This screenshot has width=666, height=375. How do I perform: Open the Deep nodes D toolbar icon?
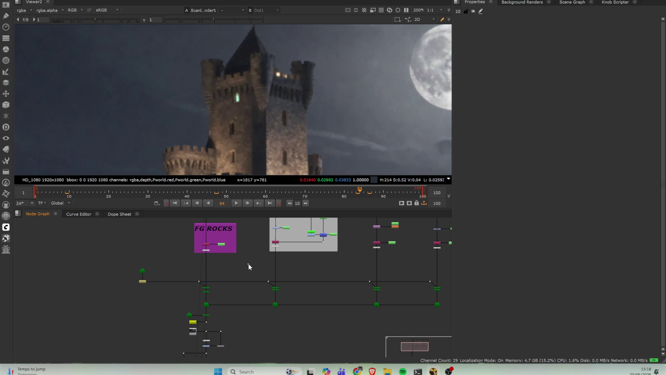[x=6, y=127]
